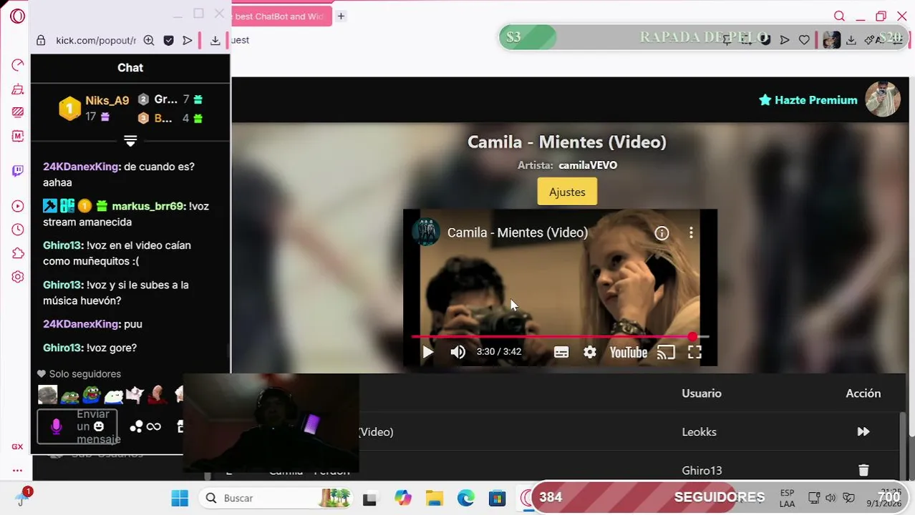Open History clock icon in sidebar

(18, 230)
